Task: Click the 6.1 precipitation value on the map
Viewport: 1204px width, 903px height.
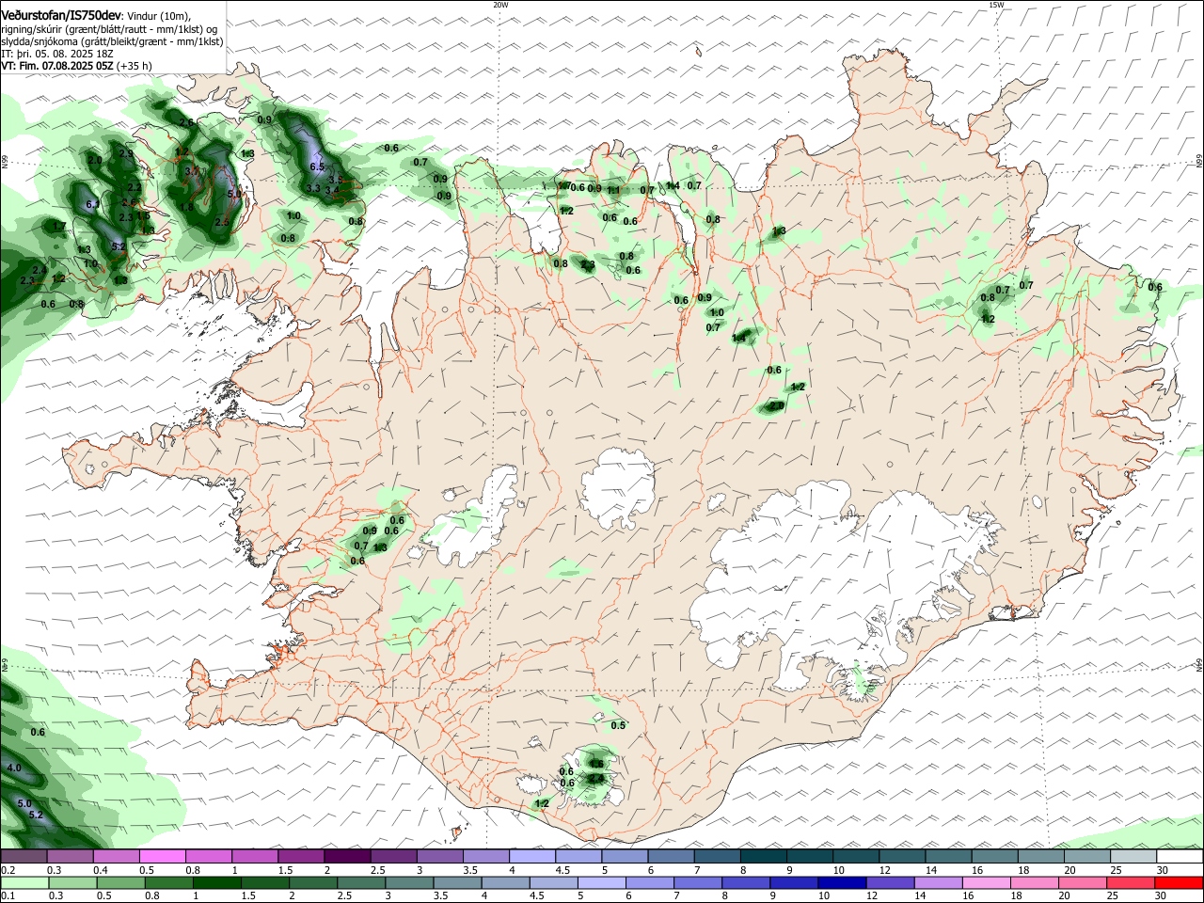Action: point(92,204)
